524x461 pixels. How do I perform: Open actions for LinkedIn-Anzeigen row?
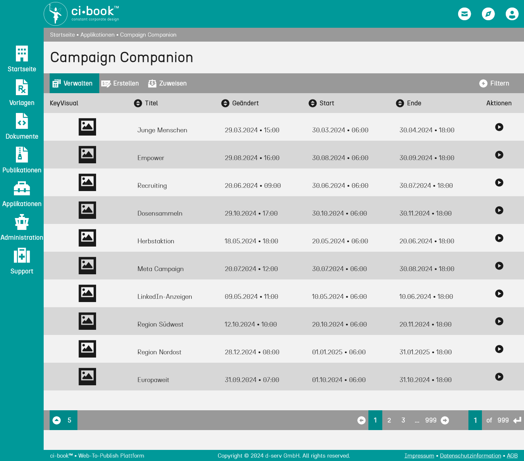[499, 293]
